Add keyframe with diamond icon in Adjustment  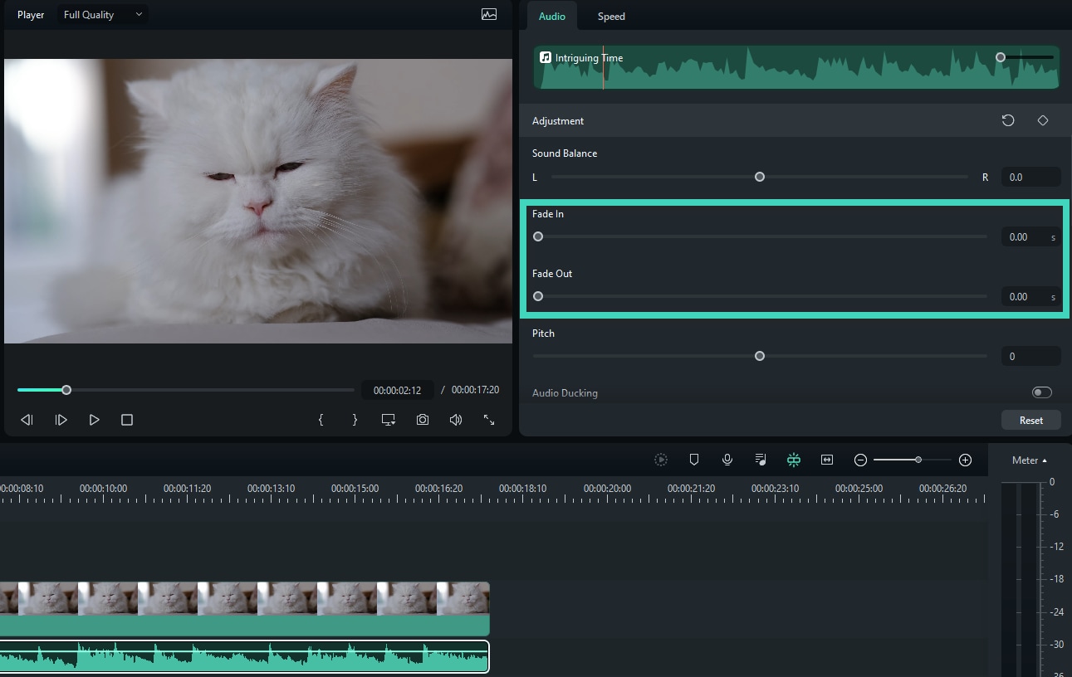[1043, 120]
